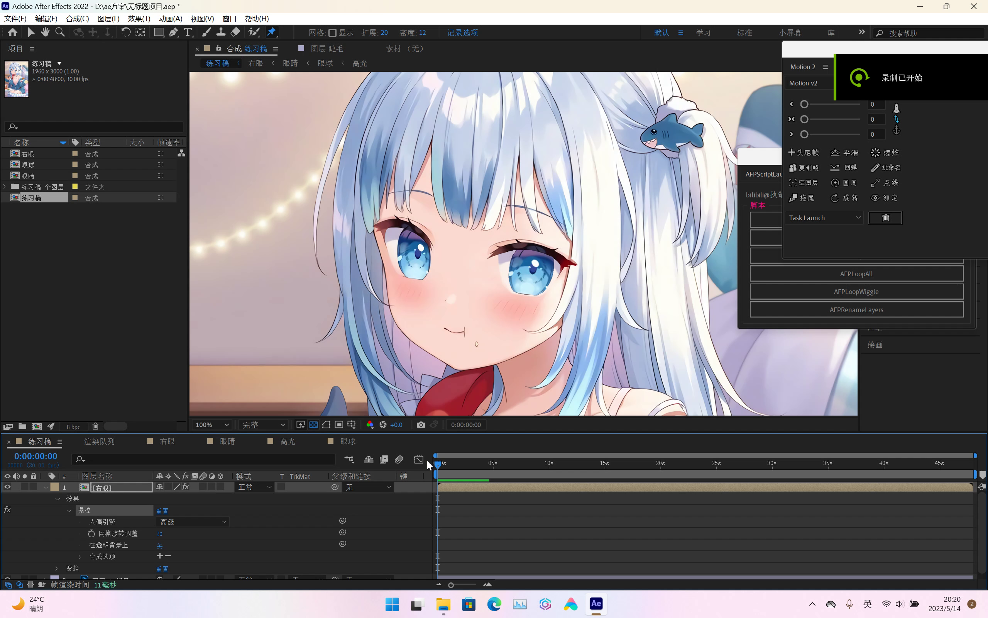Open the Task Launch dropdown

pos(825,218)
